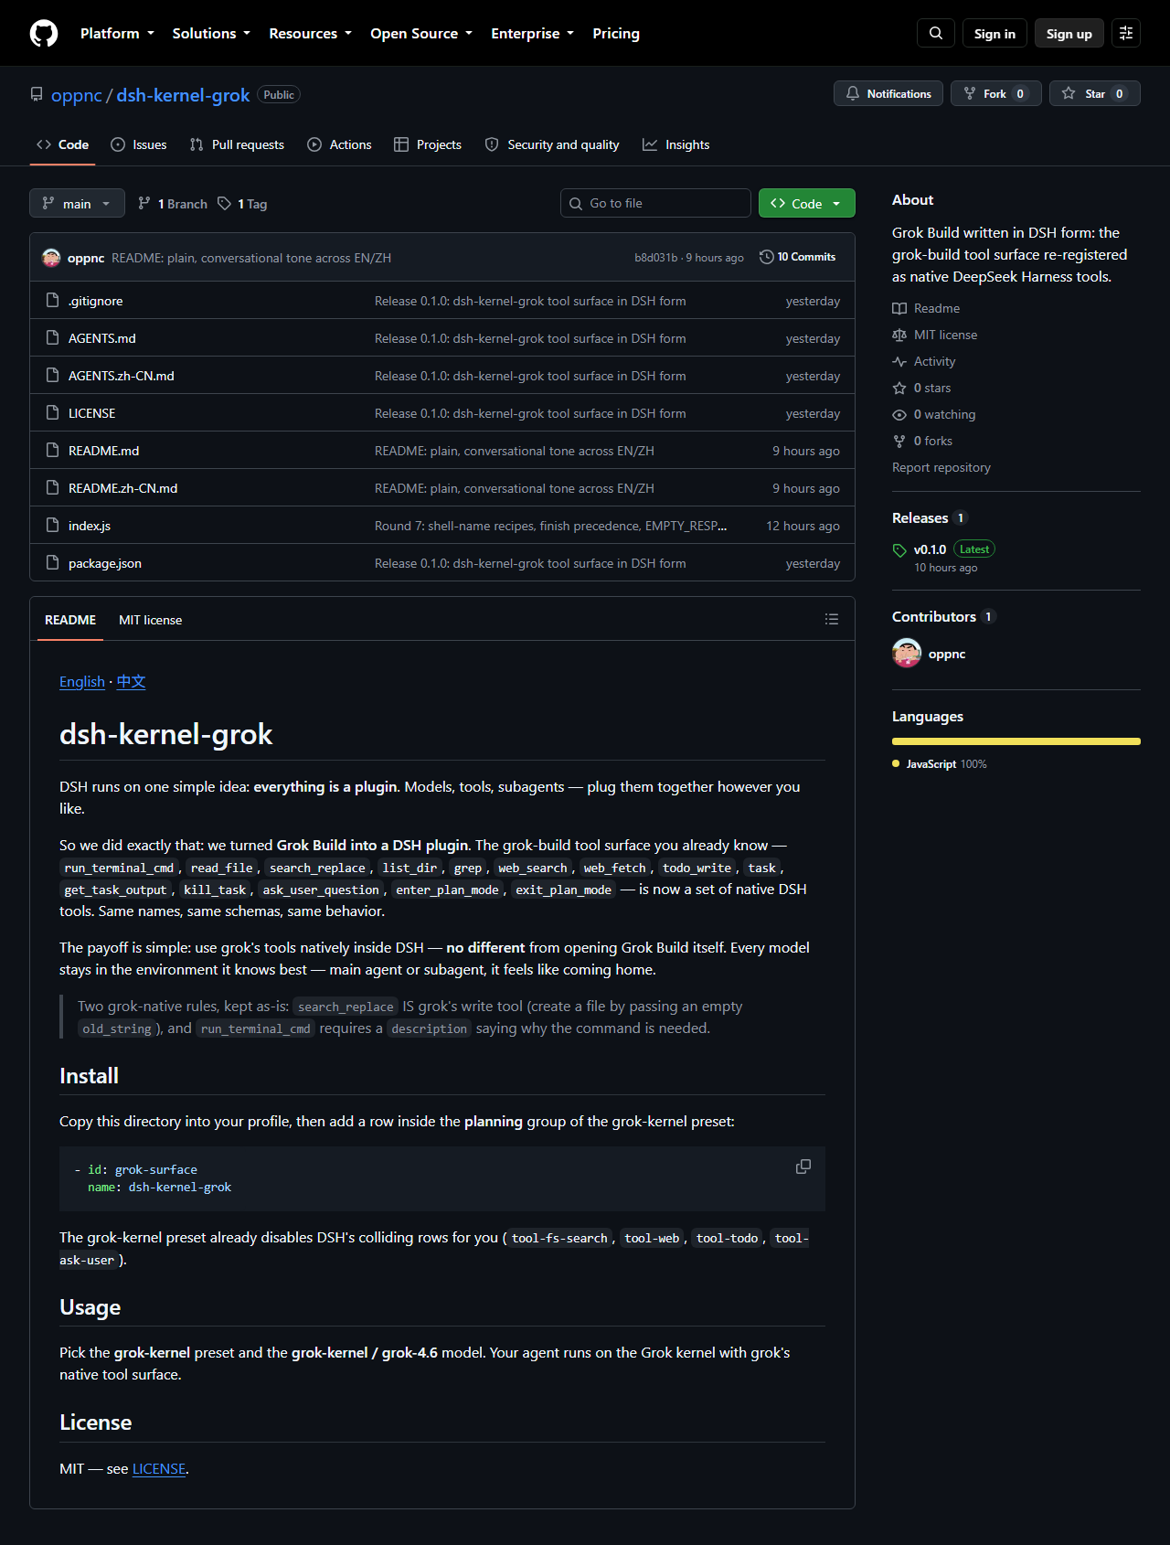Click the repository icon before oppnc

(x=37, y=94)
